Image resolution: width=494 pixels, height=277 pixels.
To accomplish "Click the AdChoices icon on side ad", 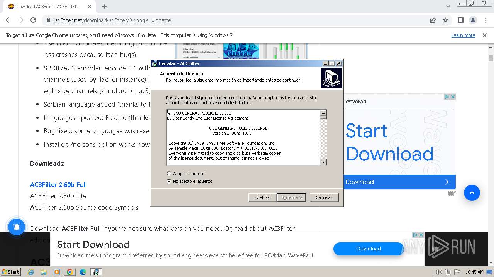I will 447,97.
